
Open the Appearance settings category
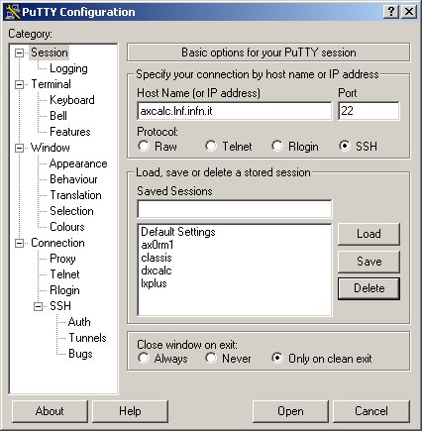click(78, 163)
